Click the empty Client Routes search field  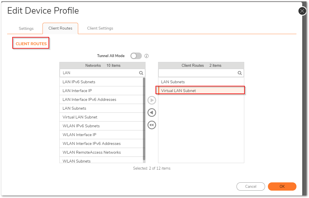(201, 73)
